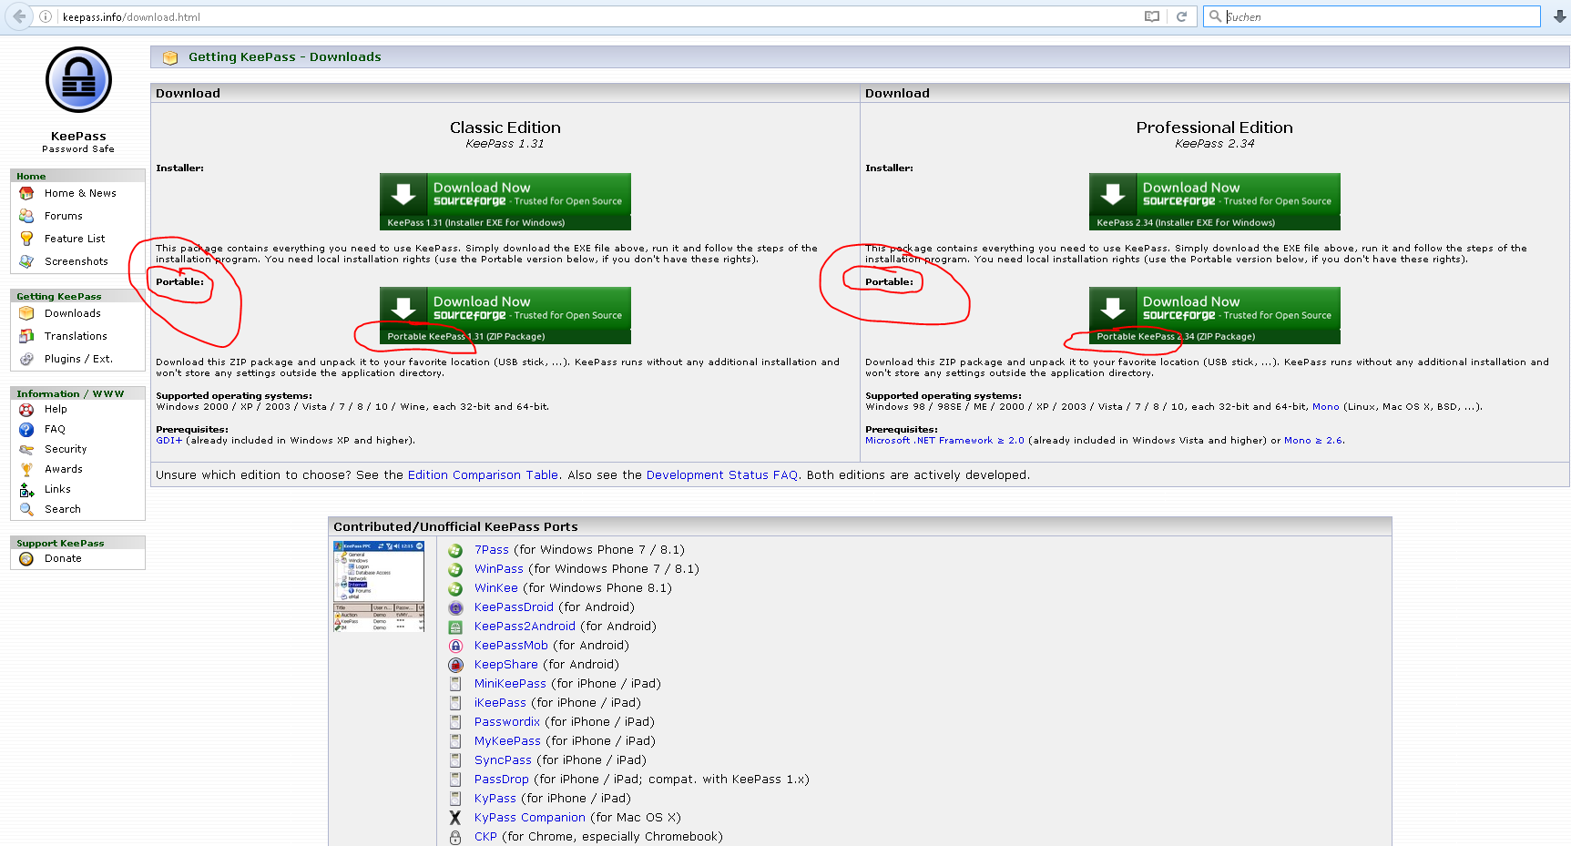Click the reload page icon

coord(1181,16)
